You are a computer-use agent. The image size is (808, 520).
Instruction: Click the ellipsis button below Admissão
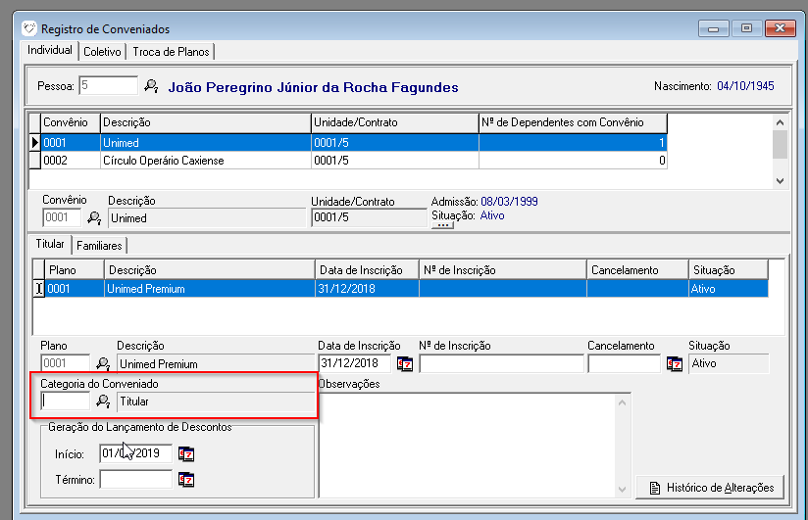[x=442, y=225]
